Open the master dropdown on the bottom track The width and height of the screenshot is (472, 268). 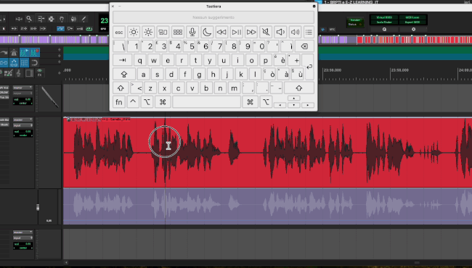point(23,233)
